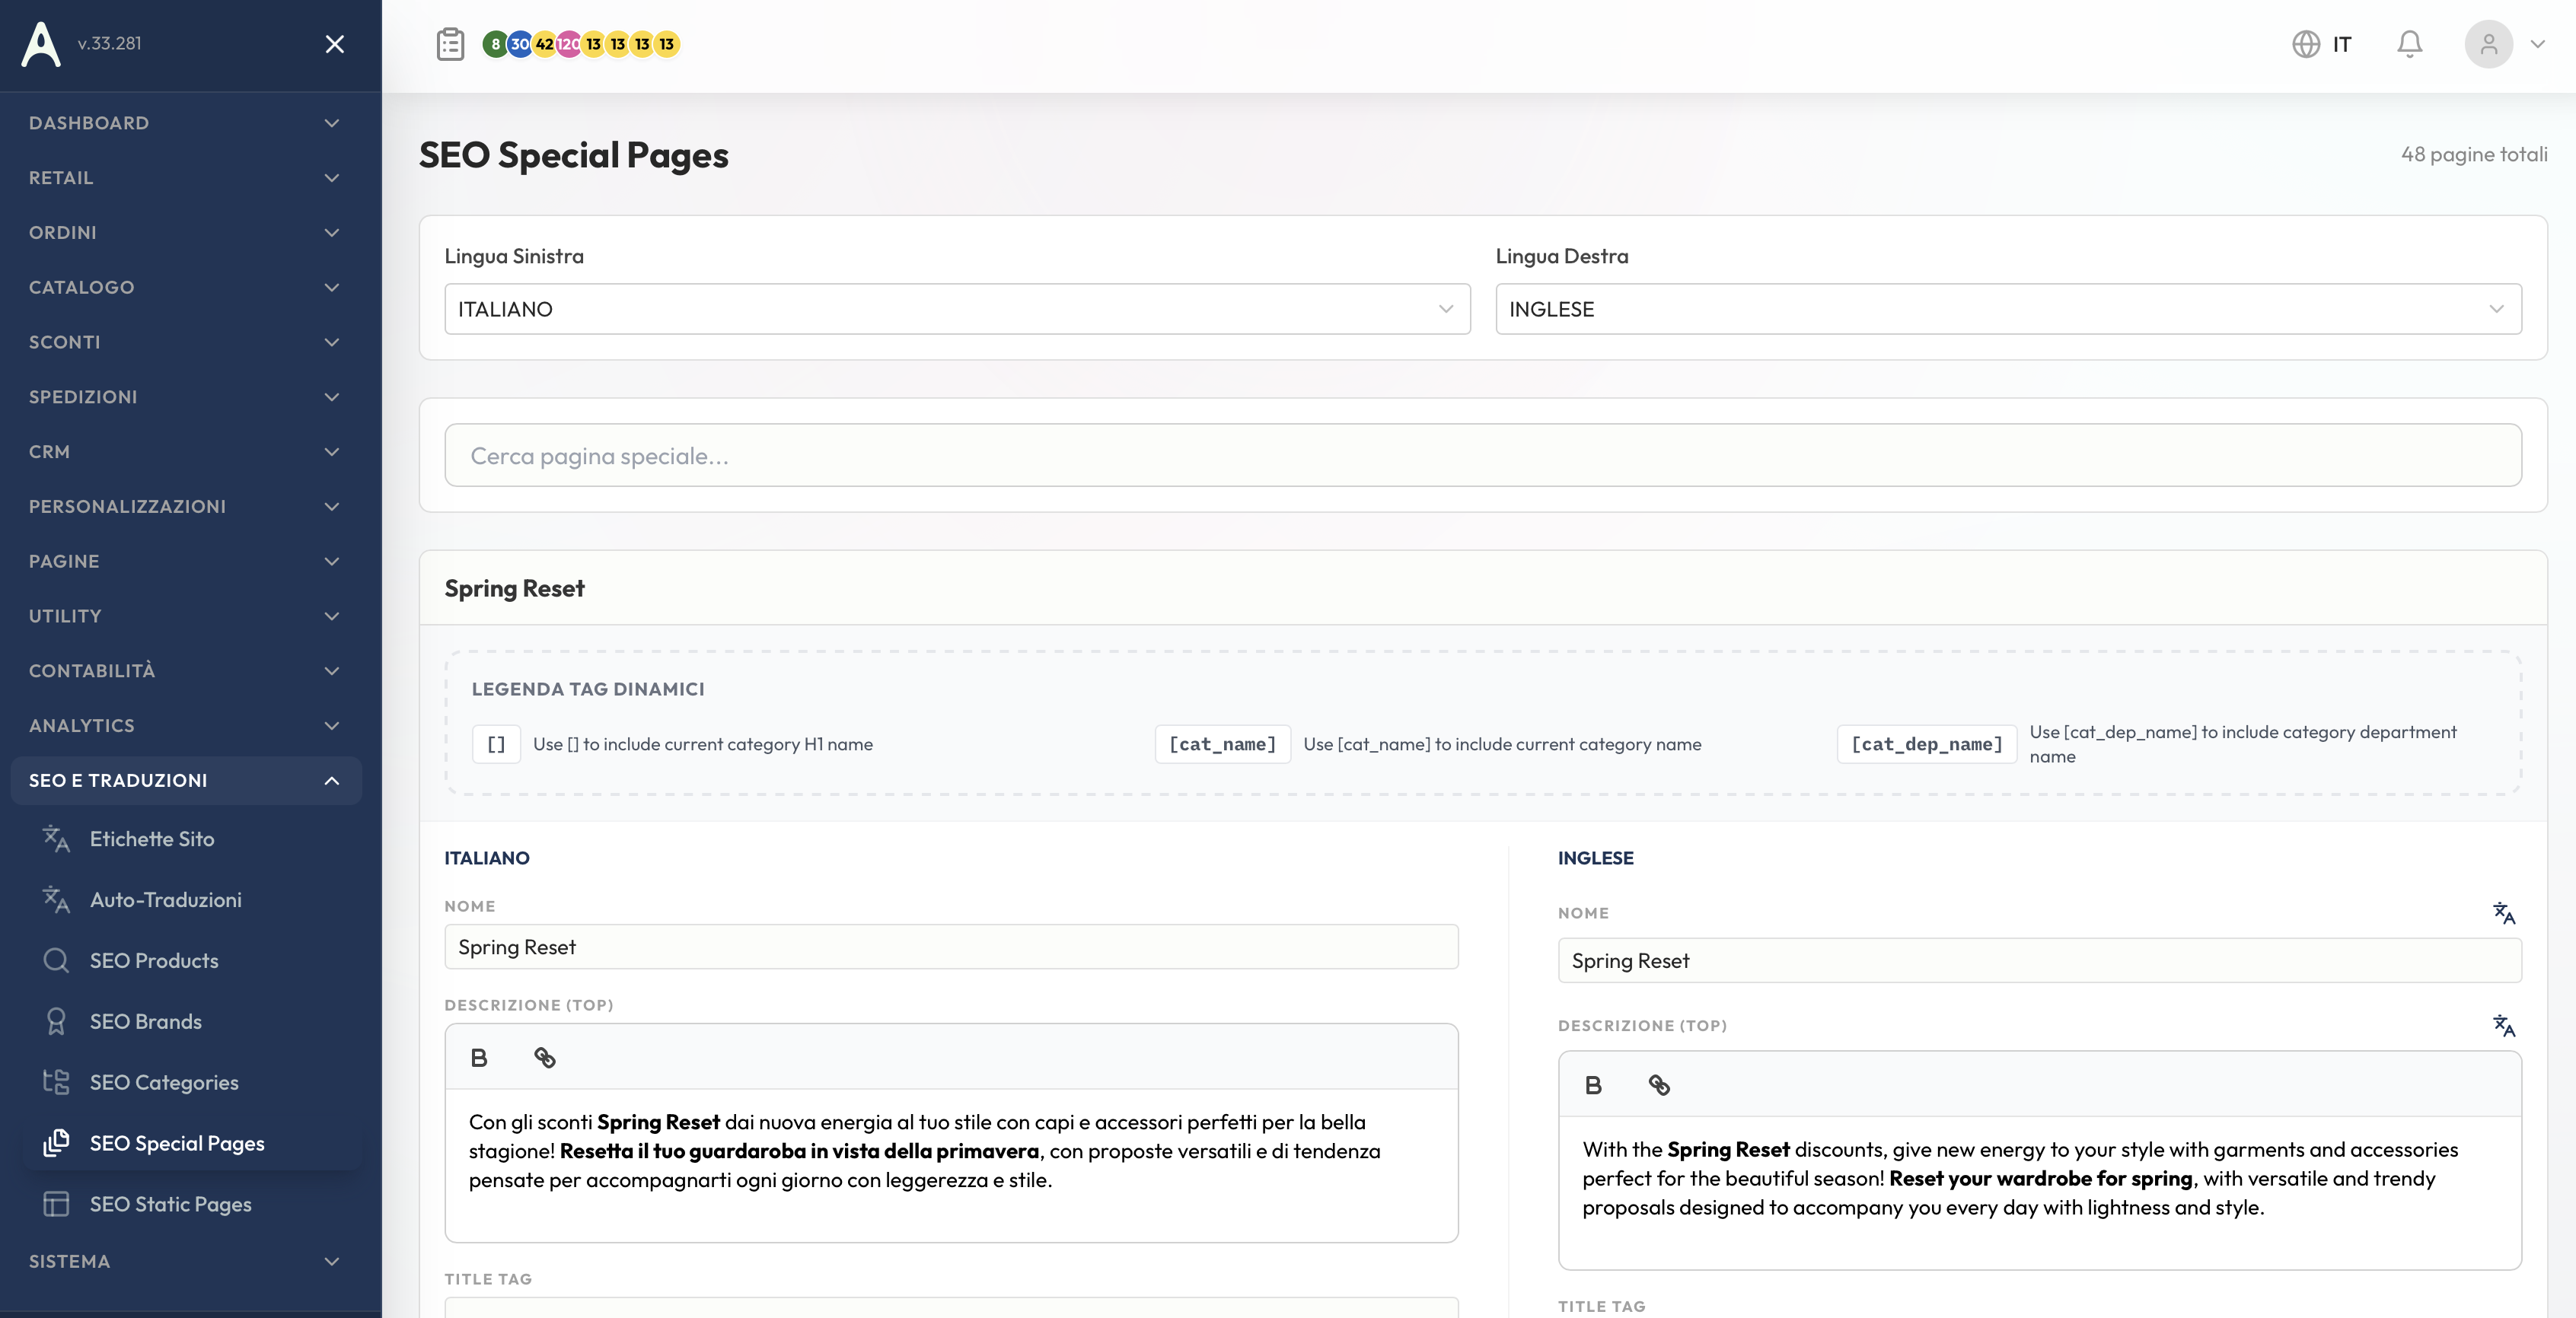The height and width of the screenshot is (1318, 2576).
Task: Click inside the English description text area
Action: (x=2039, y=1193)
